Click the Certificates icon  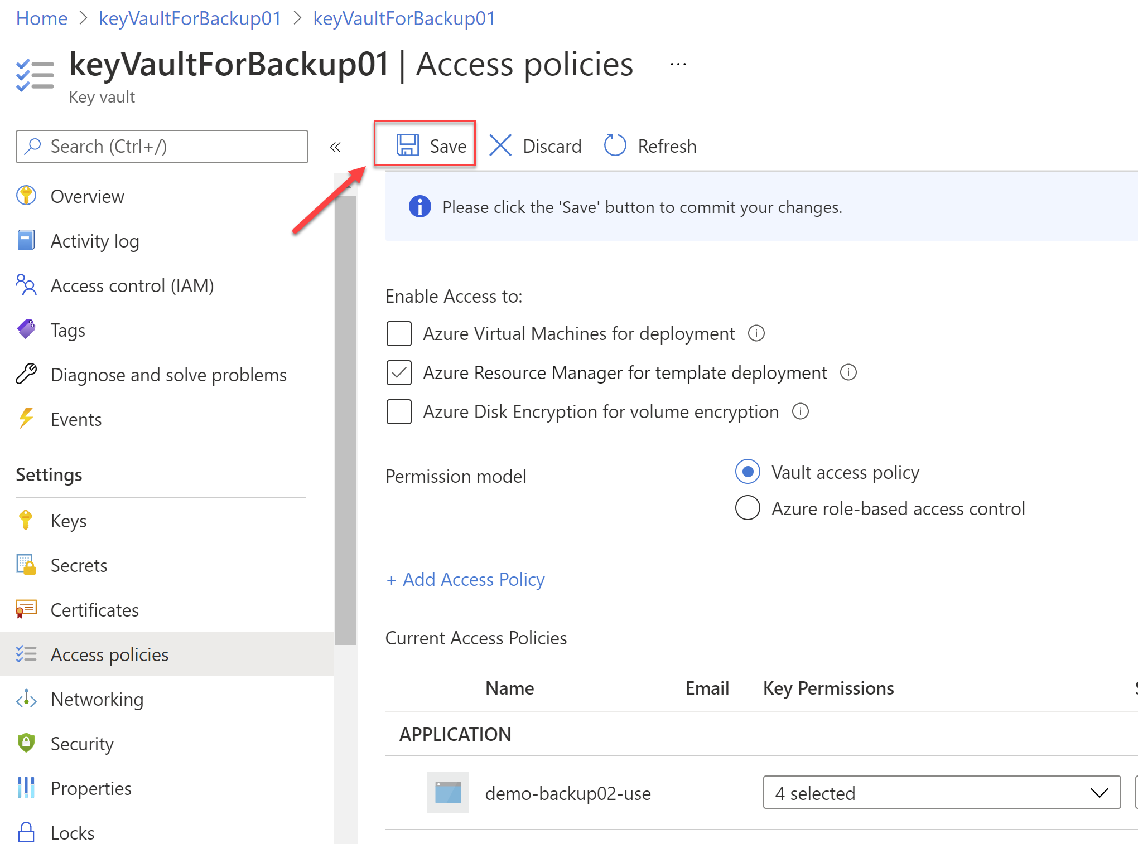click(26, 609)
